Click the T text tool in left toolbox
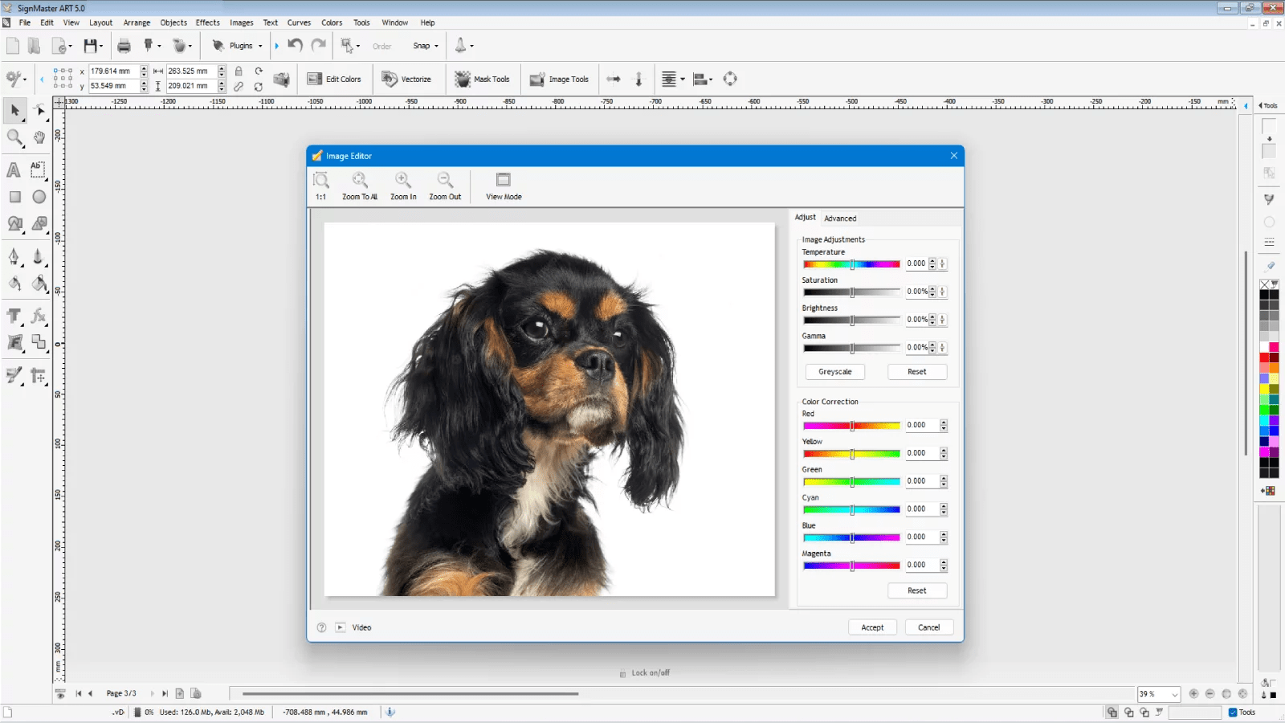 pyautogui.click(x=14, y=316)
